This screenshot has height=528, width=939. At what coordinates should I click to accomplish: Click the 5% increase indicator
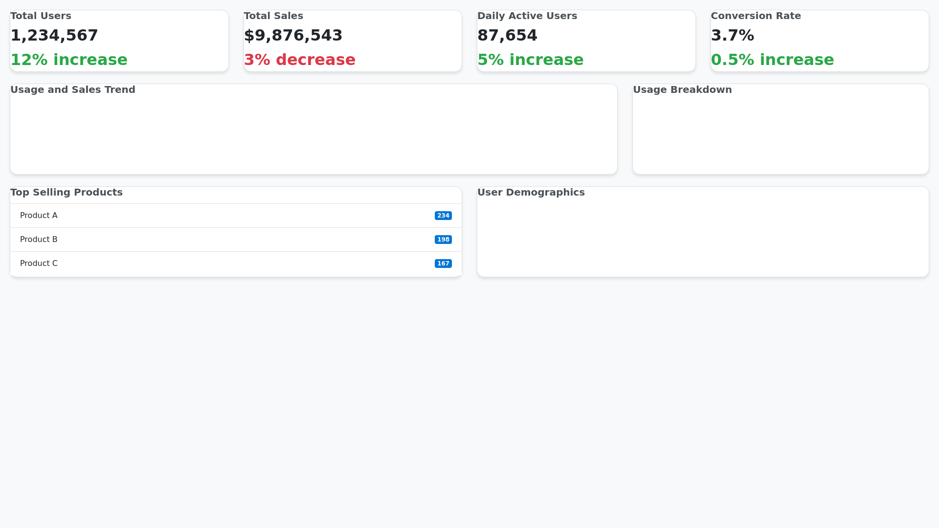530,60
